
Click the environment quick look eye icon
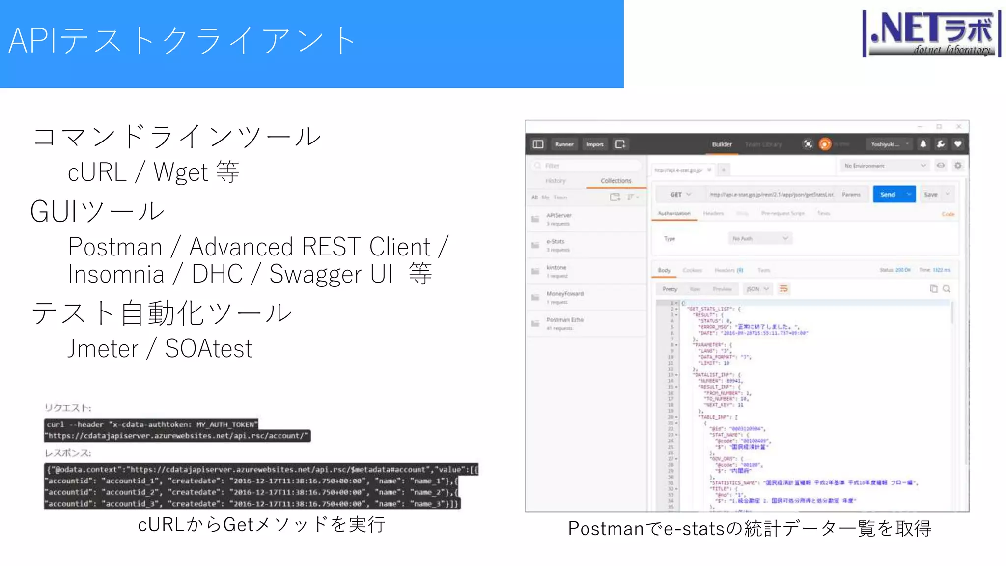point(940,166)
